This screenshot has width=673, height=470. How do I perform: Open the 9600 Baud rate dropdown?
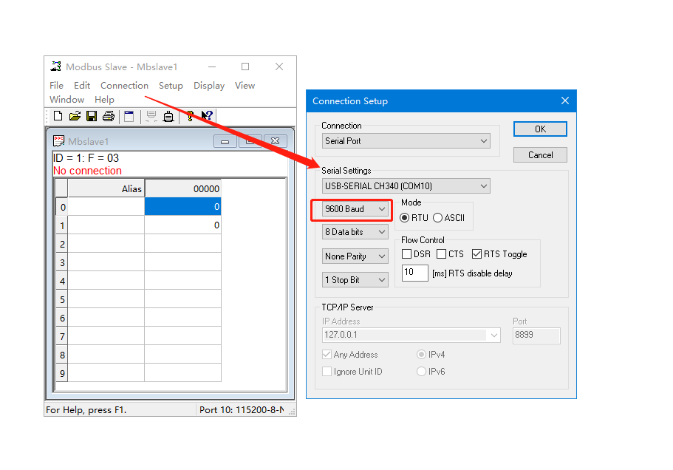[355, 209]
